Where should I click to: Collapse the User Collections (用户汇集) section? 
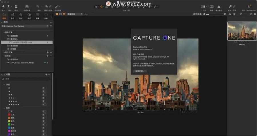[4, 52]
